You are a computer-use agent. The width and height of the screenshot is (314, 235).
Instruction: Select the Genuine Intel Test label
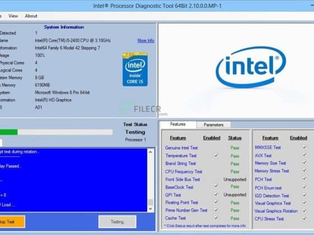tap(182, 148)
